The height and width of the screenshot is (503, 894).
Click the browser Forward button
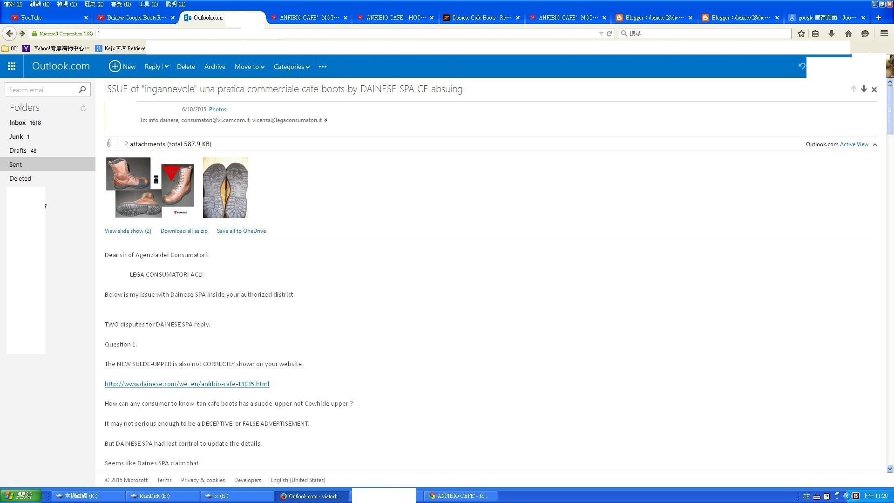click(22, 34)
